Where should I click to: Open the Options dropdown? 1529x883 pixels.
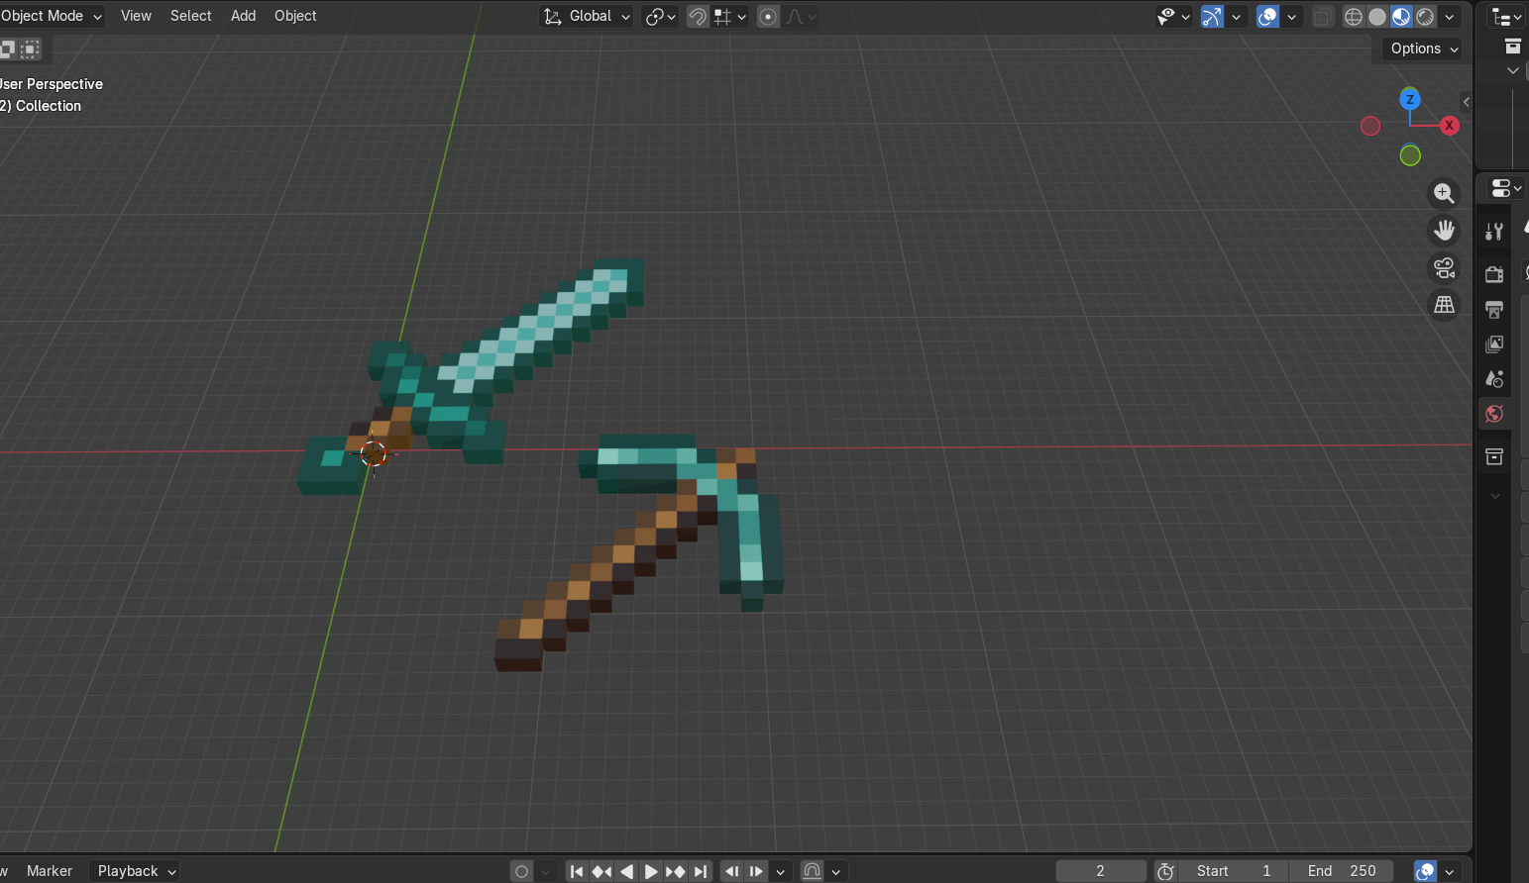point(1423,49)
